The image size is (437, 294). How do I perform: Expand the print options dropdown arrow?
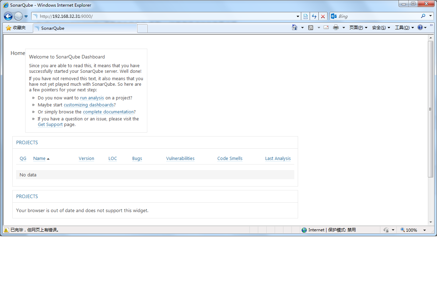click(344, 28)
